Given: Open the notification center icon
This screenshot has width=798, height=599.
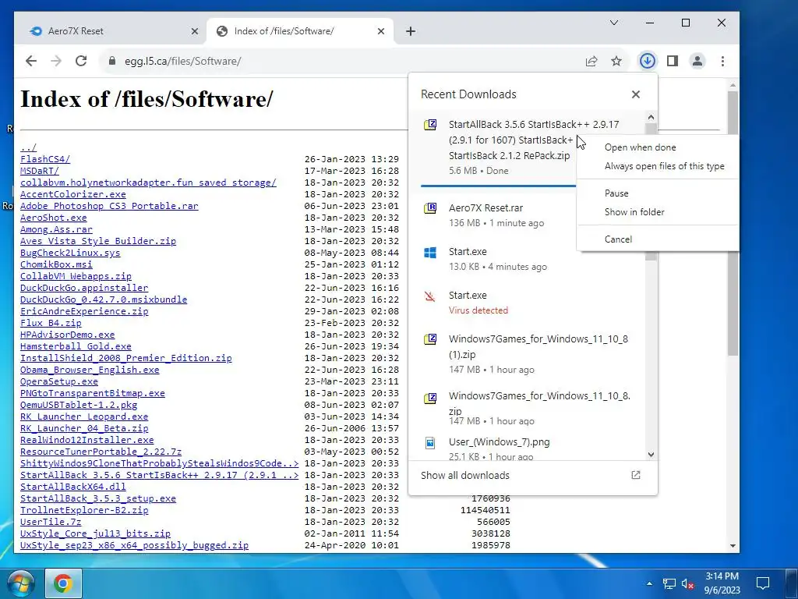Looking at the screenshot, I should [762, 583].
